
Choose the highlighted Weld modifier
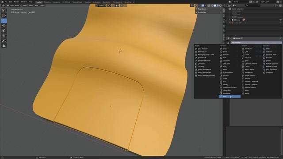(229, 96)
